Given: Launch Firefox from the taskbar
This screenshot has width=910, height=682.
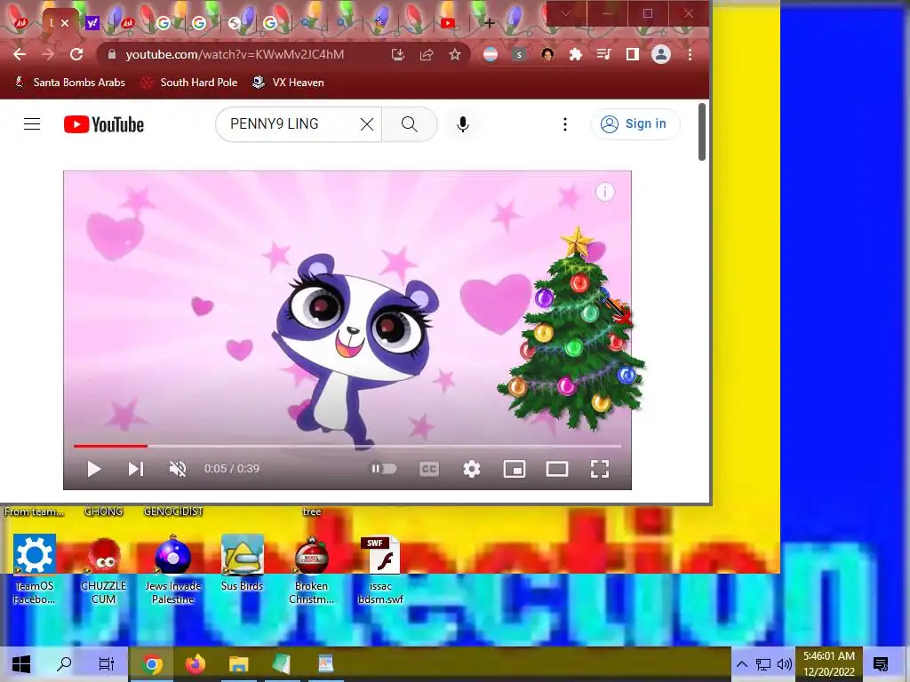Looking at the screenshot, I should point(196,664).
